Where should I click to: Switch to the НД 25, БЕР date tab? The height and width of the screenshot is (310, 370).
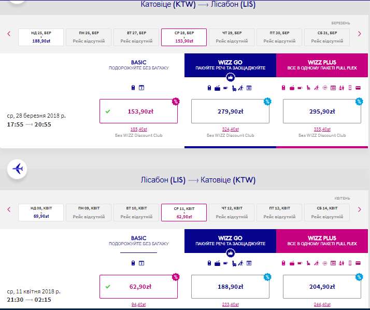click(41, 37)
